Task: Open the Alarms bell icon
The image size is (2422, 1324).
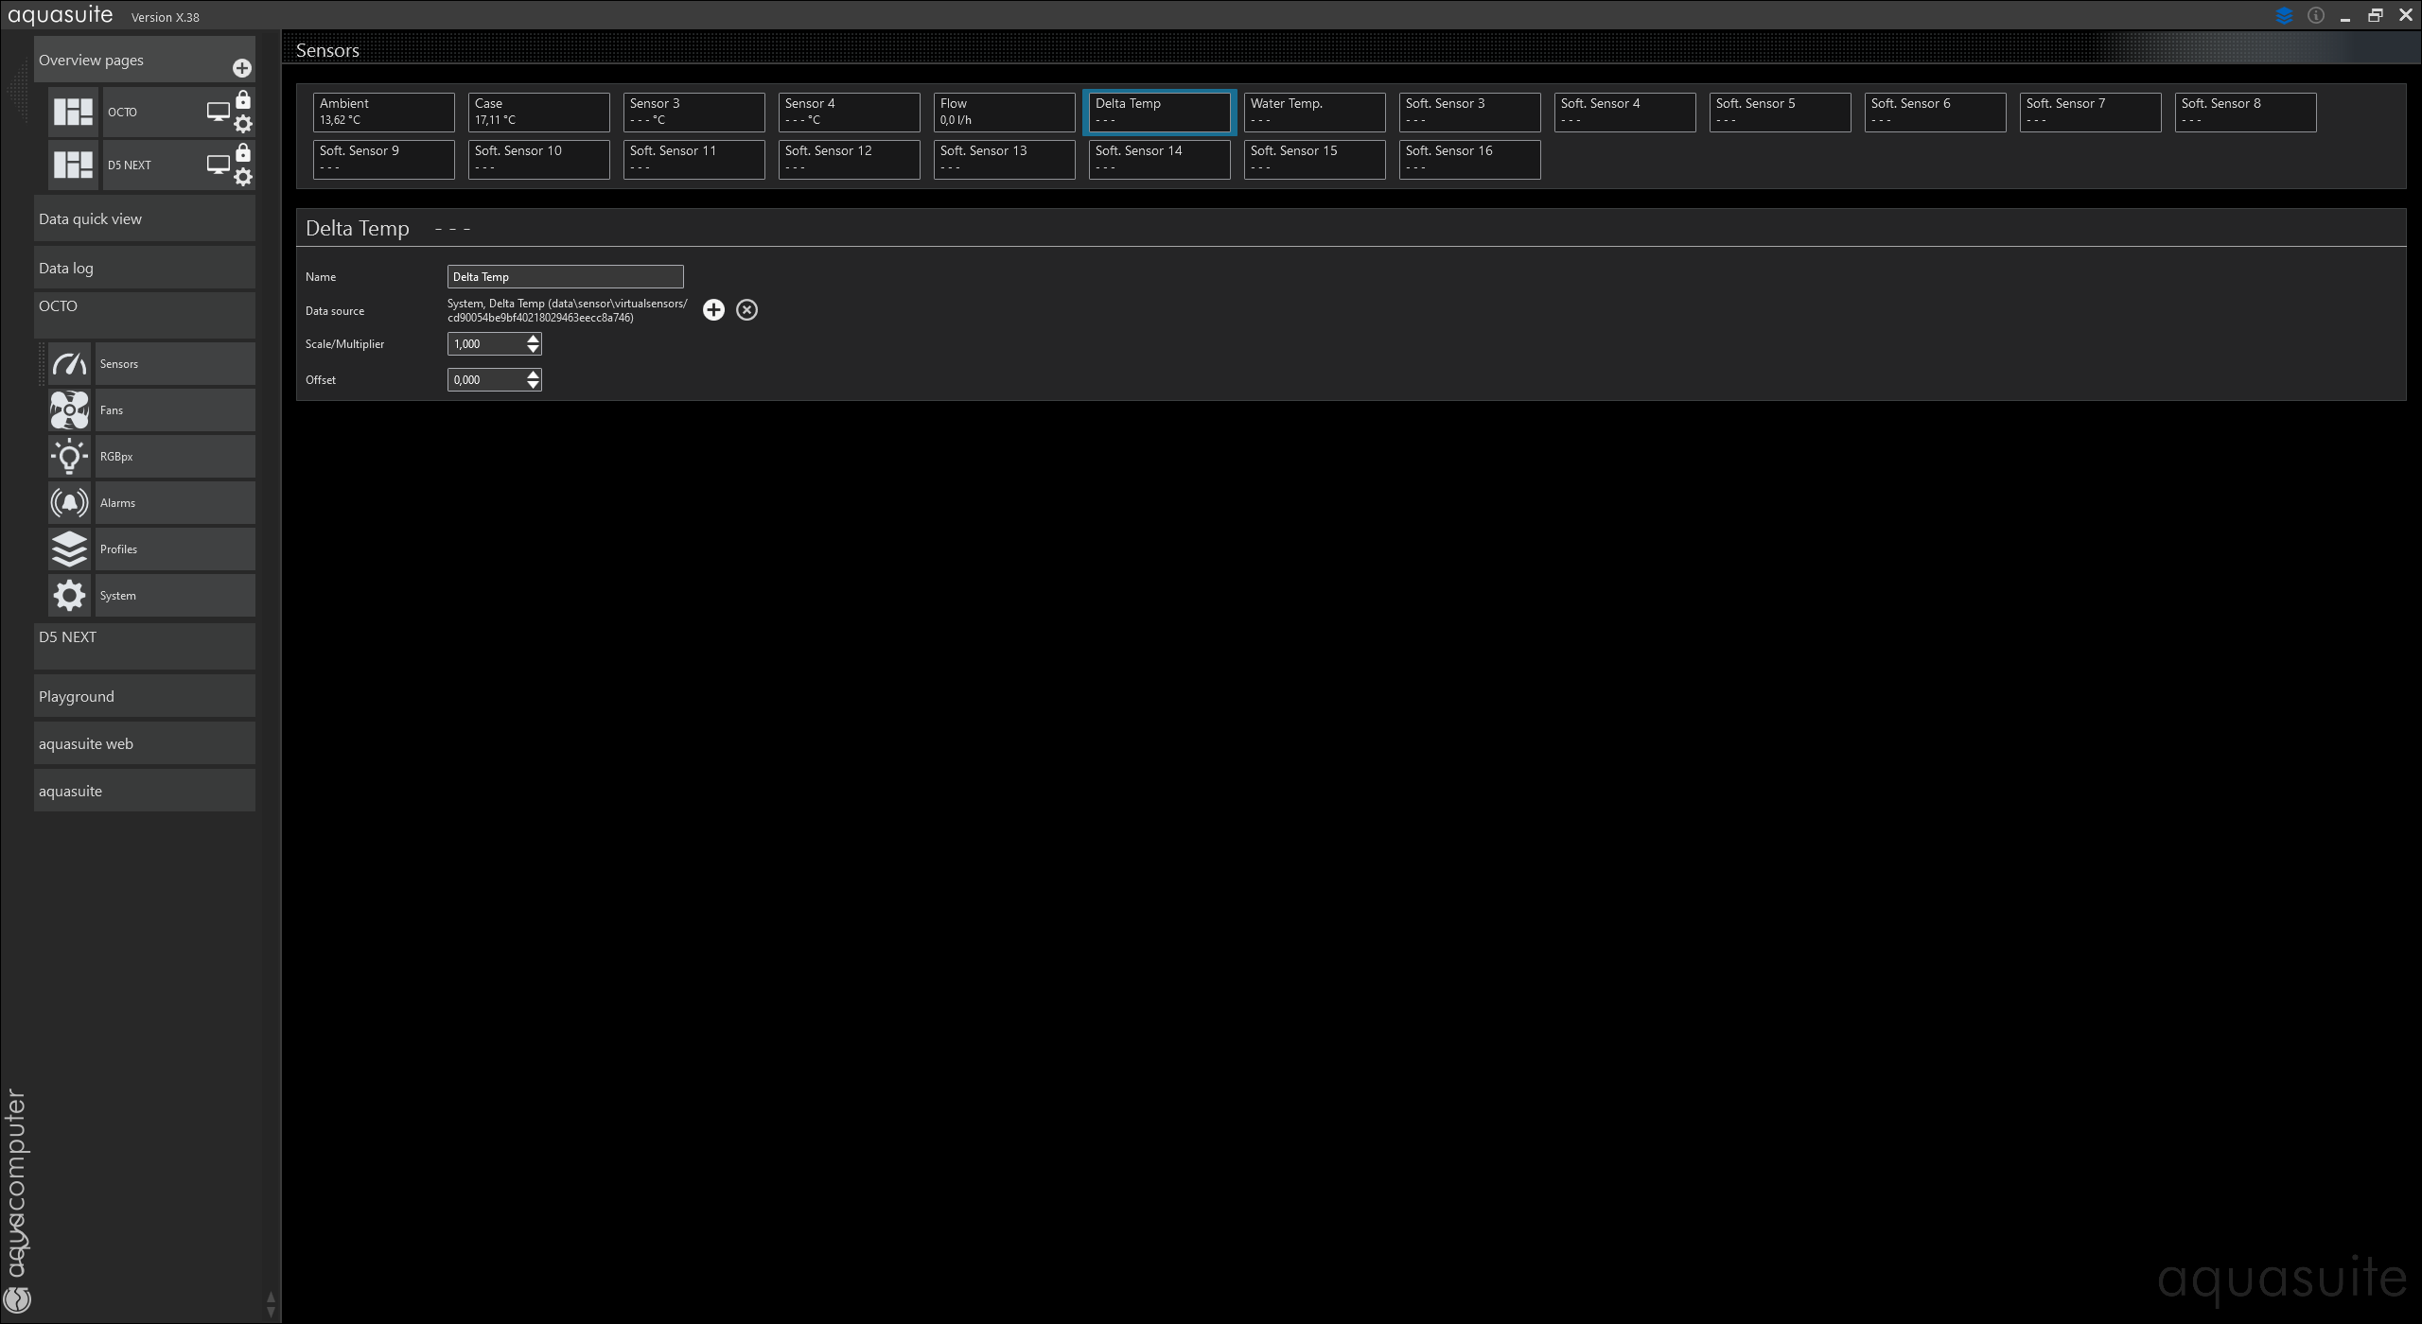Action: pos(69,503)
